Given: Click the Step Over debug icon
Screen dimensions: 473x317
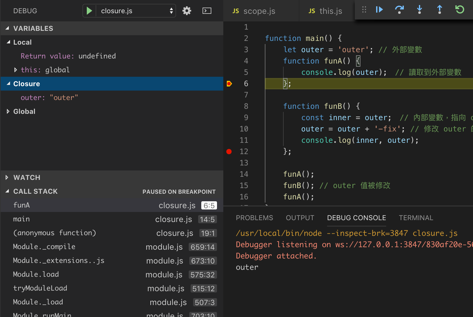Looking at the screenshot, I should (399, 10).
